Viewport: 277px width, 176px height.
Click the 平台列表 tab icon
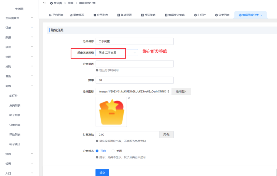pyautogui.click(x=50, y=15)
